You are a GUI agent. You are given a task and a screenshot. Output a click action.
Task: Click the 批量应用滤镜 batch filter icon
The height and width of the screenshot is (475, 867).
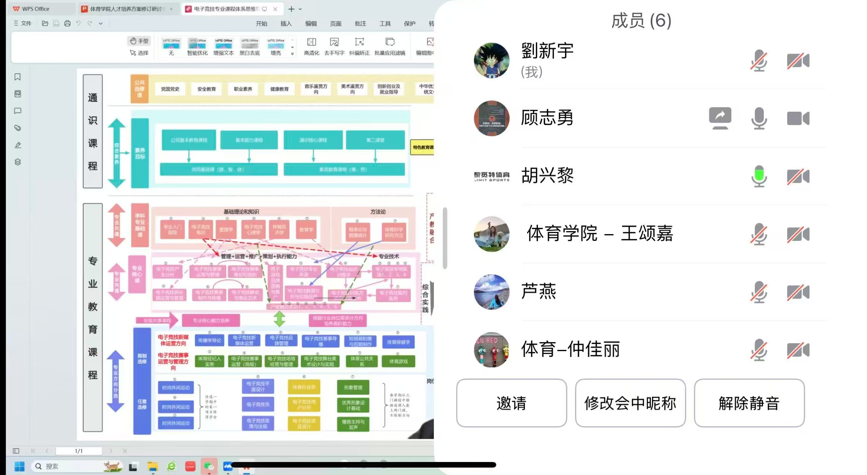pos(390,42)
